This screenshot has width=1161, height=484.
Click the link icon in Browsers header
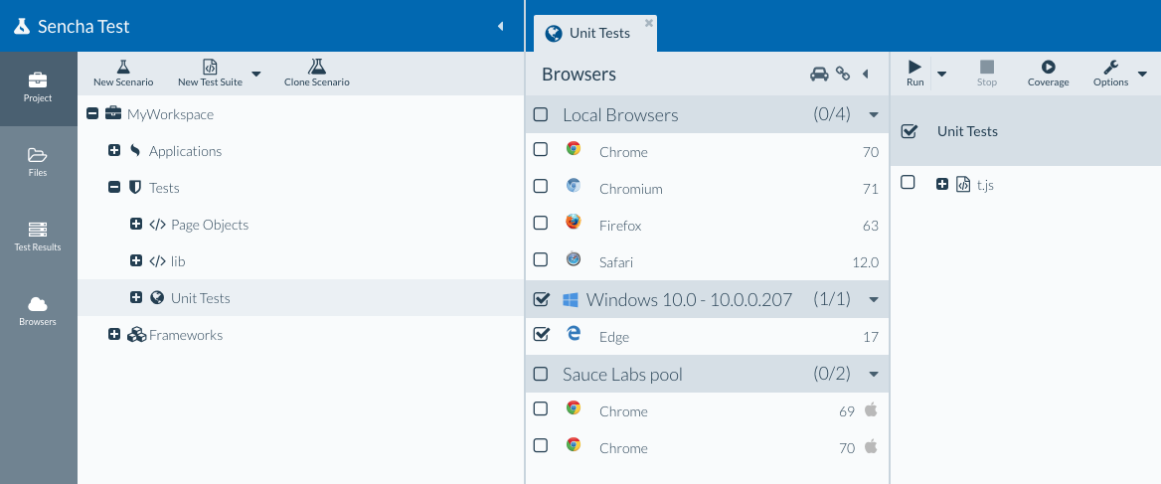pos(843,75)
